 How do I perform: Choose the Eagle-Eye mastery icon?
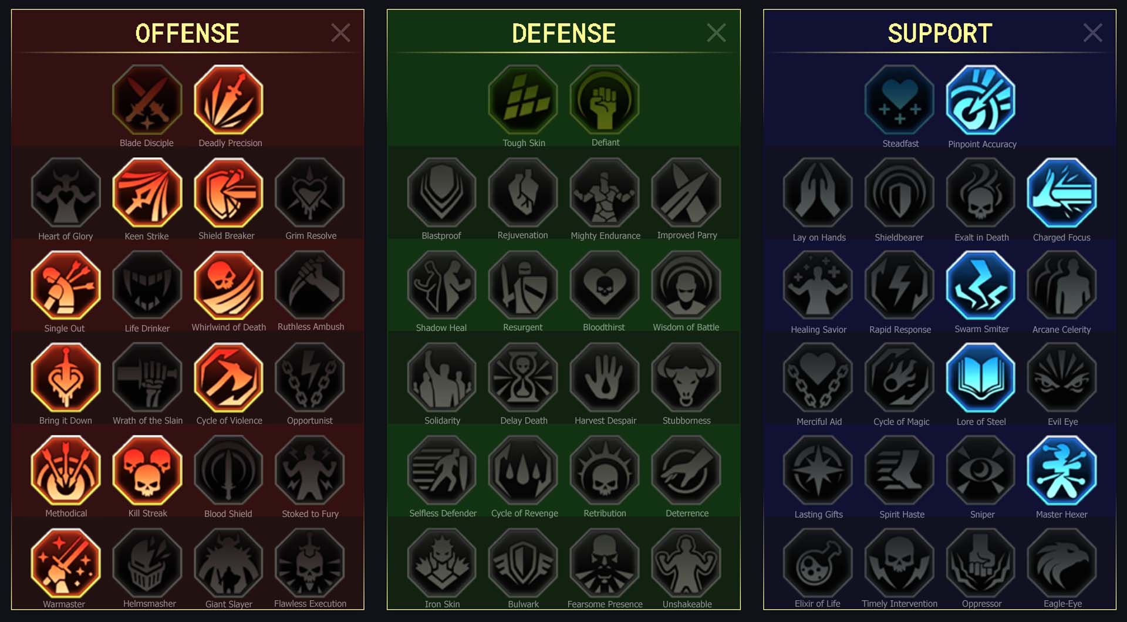tap(1062, 563)
